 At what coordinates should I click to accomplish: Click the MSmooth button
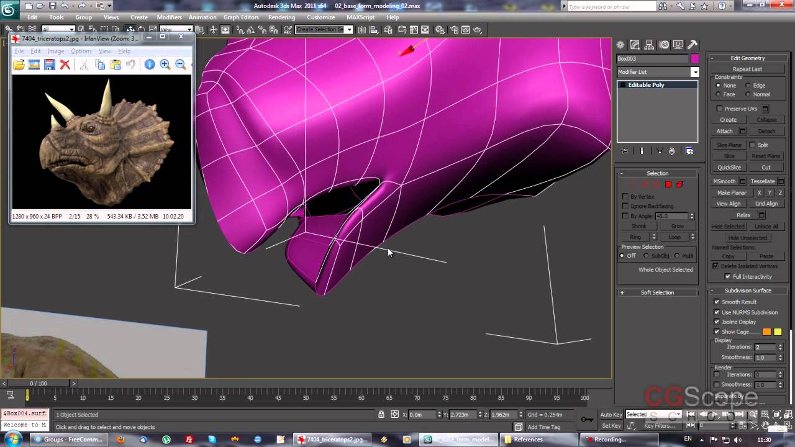724,181
